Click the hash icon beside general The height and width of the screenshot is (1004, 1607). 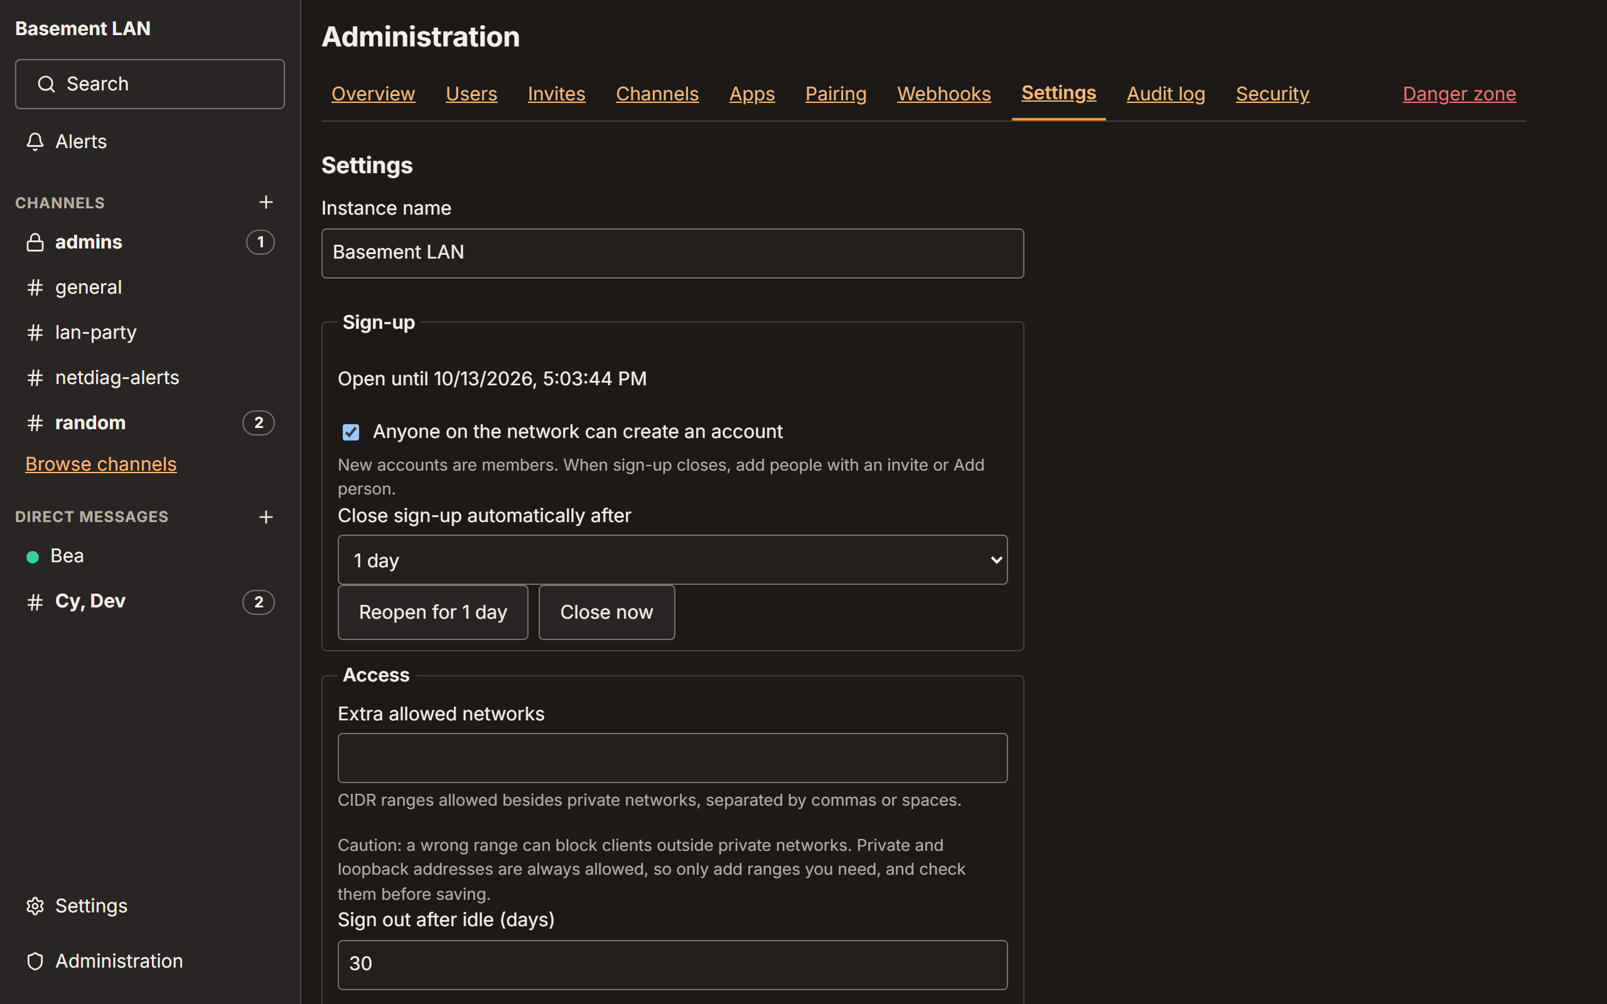pyautogui.click(x=35, y=287)
